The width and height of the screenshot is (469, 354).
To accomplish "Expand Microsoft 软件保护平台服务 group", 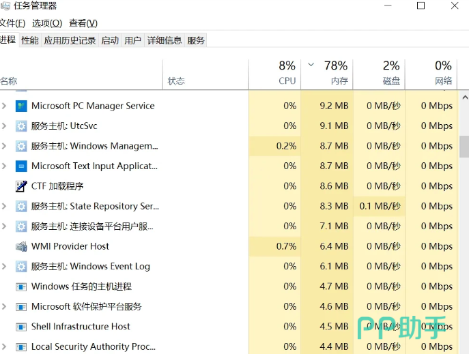I will point(4,306).
